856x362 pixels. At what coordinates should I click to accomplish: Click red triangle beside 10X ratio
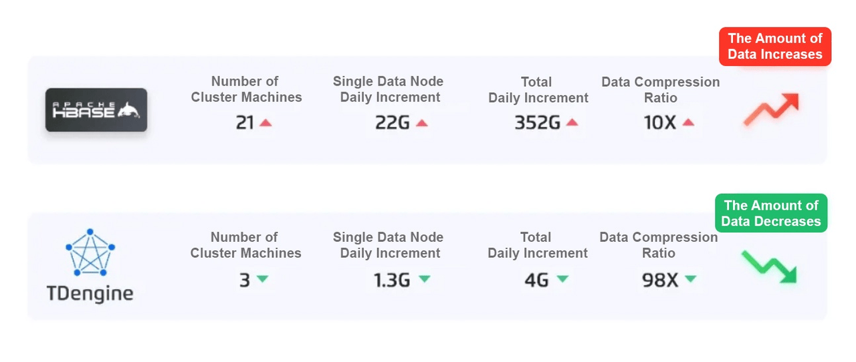[x=689, y=123]
